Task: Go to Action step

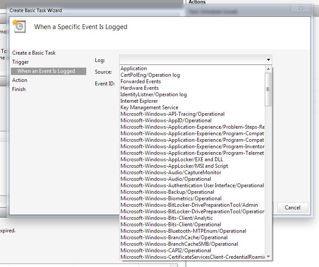Action: [20, 80]
